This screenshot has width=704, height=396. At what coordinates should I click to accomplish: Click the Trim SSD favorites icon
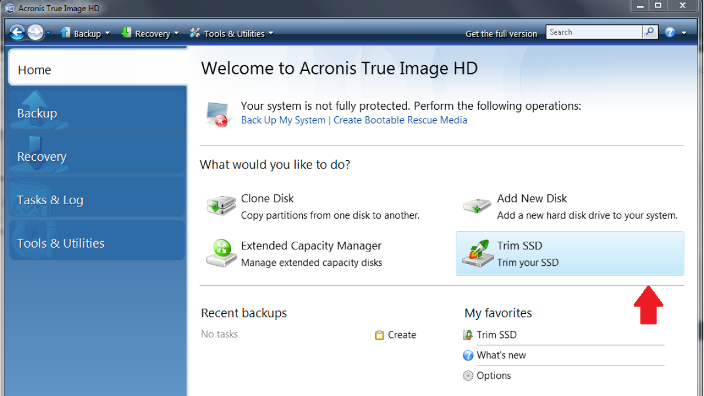pos(468,335)
